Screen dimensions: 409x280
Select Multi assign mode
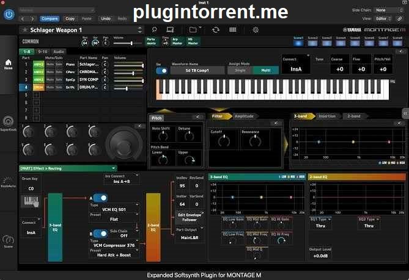coord(266,70)
